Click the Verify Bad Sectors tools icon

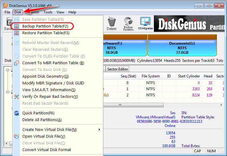point(17,97)
